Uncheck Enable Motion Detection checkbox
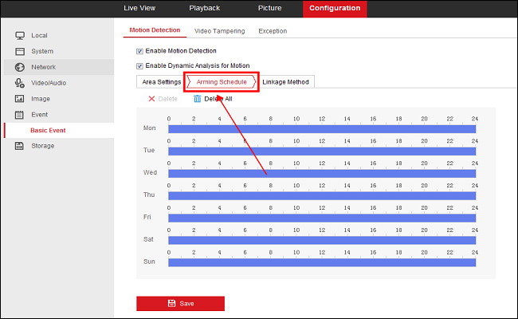The height and width of the screenshot is (319, 518). (x=139, y=51)
